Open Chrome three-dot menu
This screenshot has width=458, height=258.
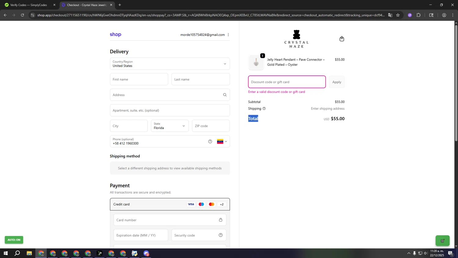[x=453, y=15]
